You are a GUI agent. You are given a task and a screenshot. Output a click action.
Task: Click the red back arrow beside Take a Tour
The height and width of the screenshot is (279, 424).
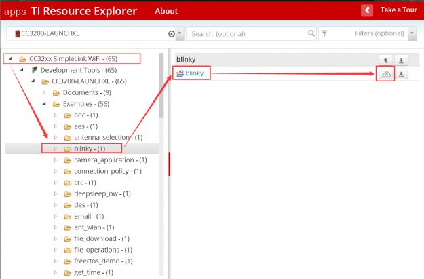point(366,10)
